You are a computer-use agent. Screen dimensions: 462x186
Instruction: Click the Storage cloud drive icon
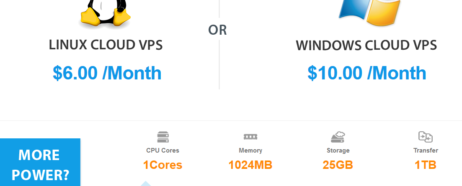(x=338, y=137)
